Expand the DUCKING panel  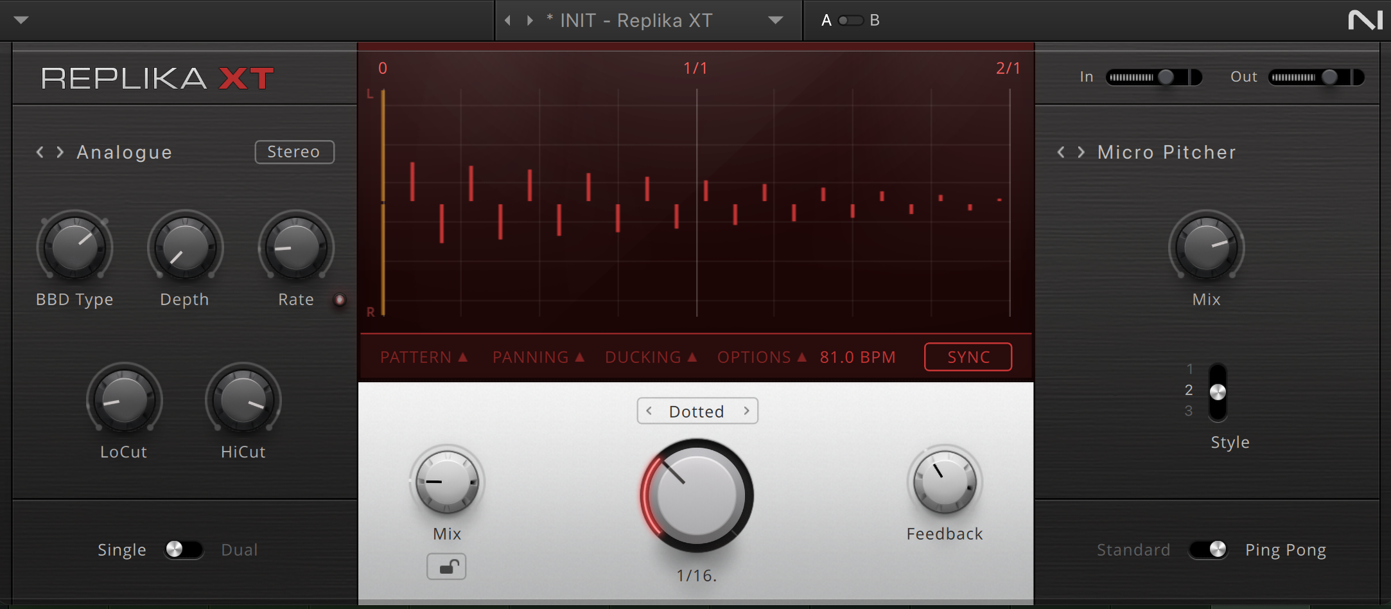pos(651,357)
